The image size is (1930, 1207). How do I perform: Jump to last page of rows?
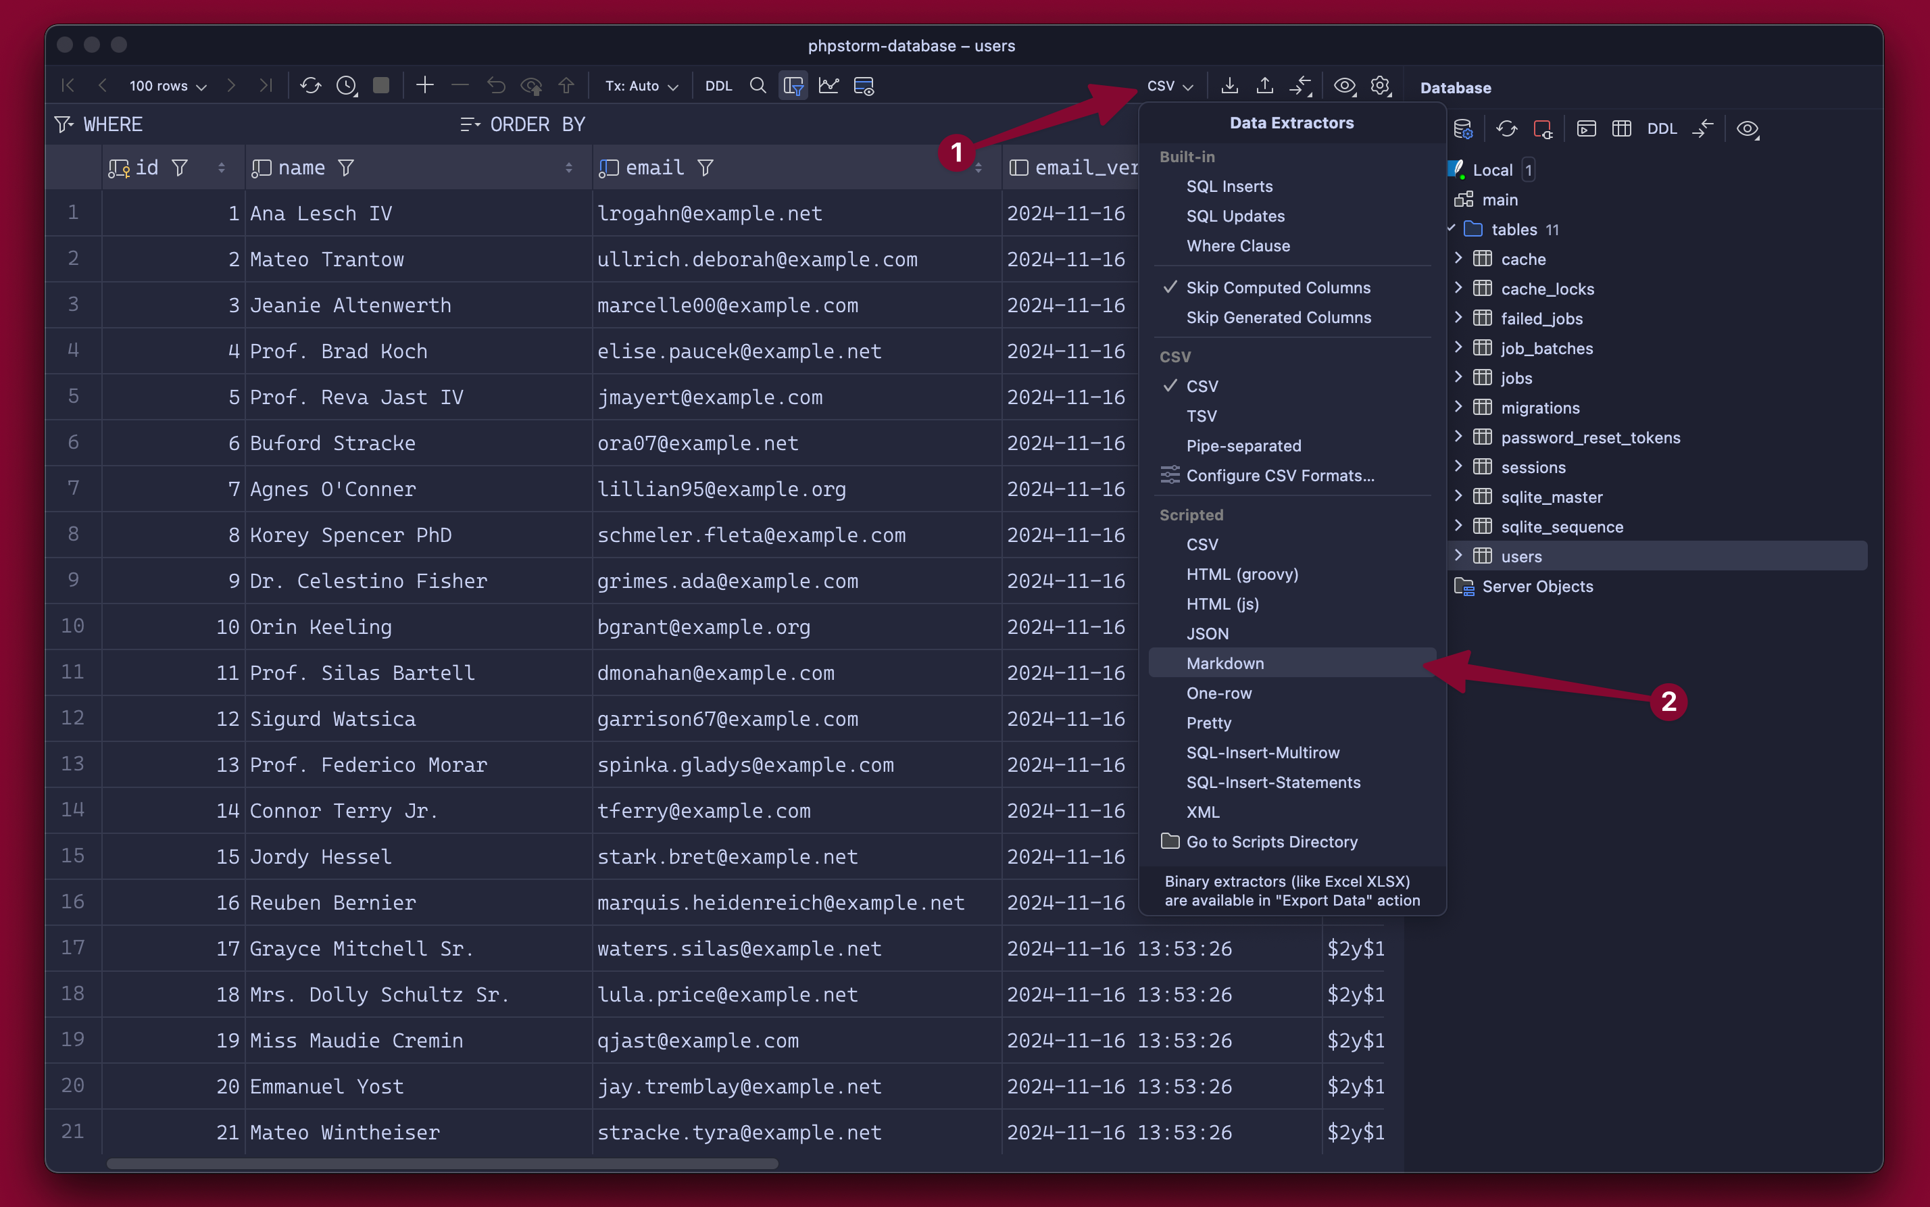point(266,85)
